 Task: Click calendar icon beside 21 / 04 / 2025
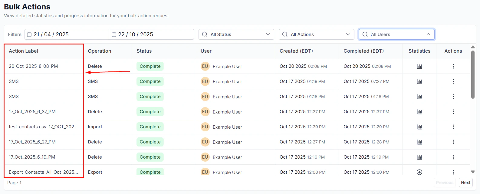click(29, 35)
